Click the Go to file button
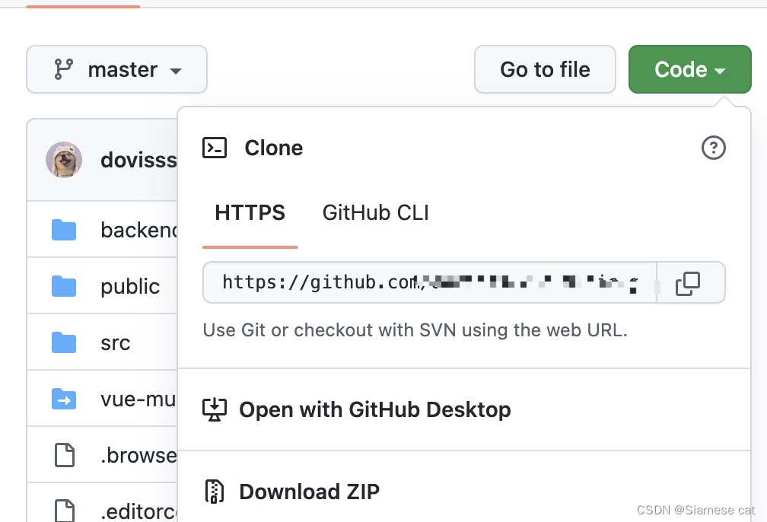This screenshot has width=767, height=522. [x=545, y=69]
